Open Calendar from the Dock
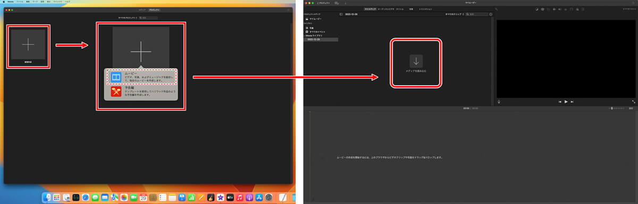The image size is (638, 204). pos(144,198)
